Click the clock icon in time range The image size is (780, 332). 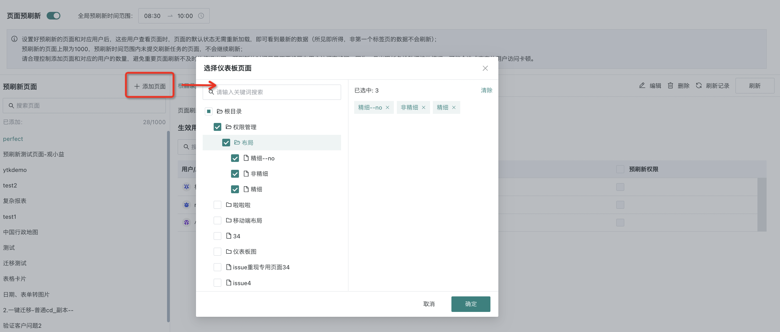coord(201,16)
